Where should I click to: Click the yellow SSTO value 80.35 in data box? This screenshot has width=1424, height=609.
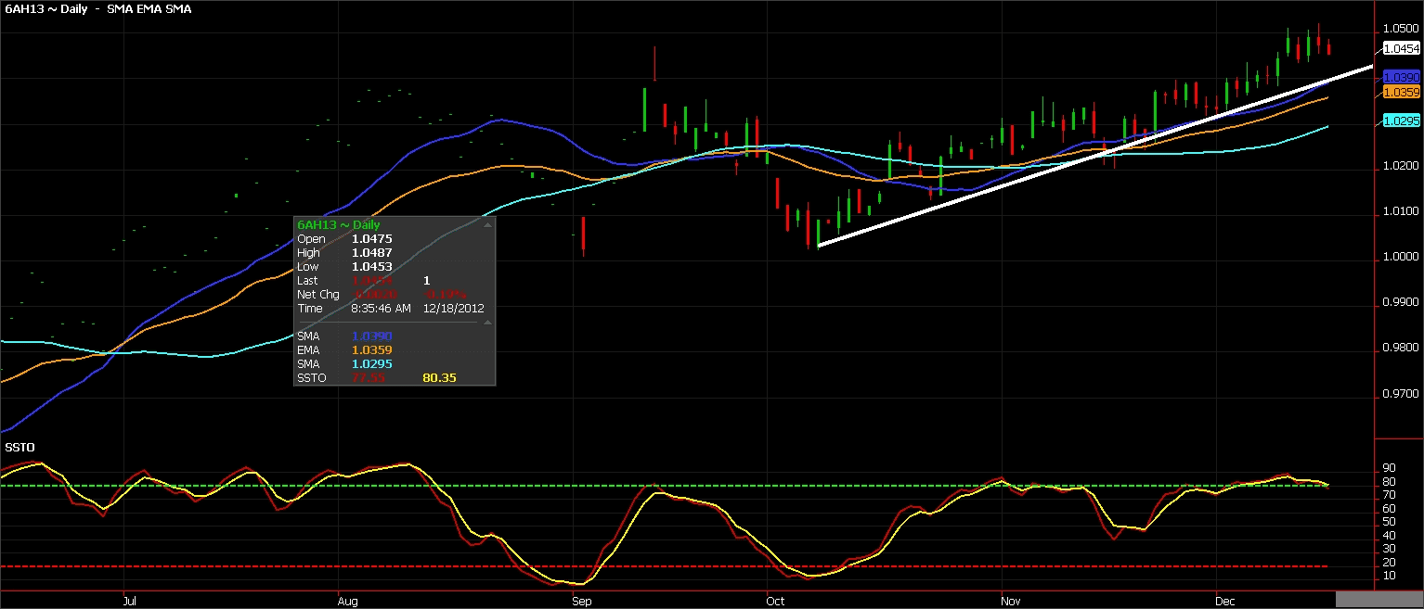tap(439, 378)
